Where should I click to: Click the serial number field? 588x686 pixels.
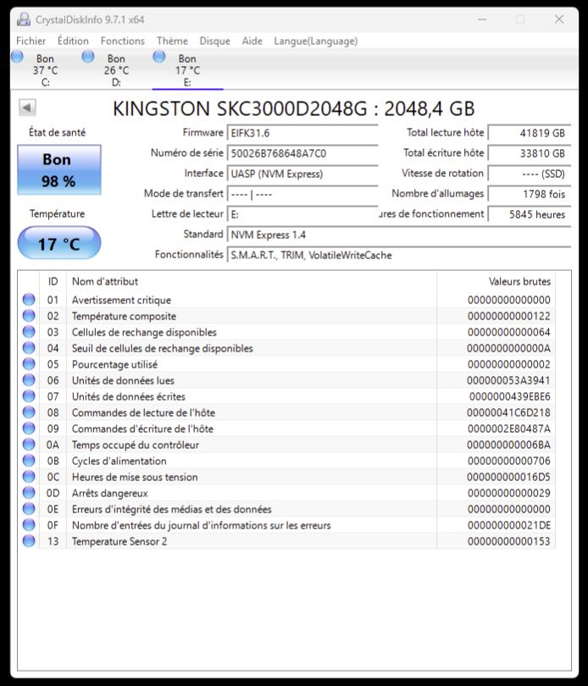coord(302,153)
